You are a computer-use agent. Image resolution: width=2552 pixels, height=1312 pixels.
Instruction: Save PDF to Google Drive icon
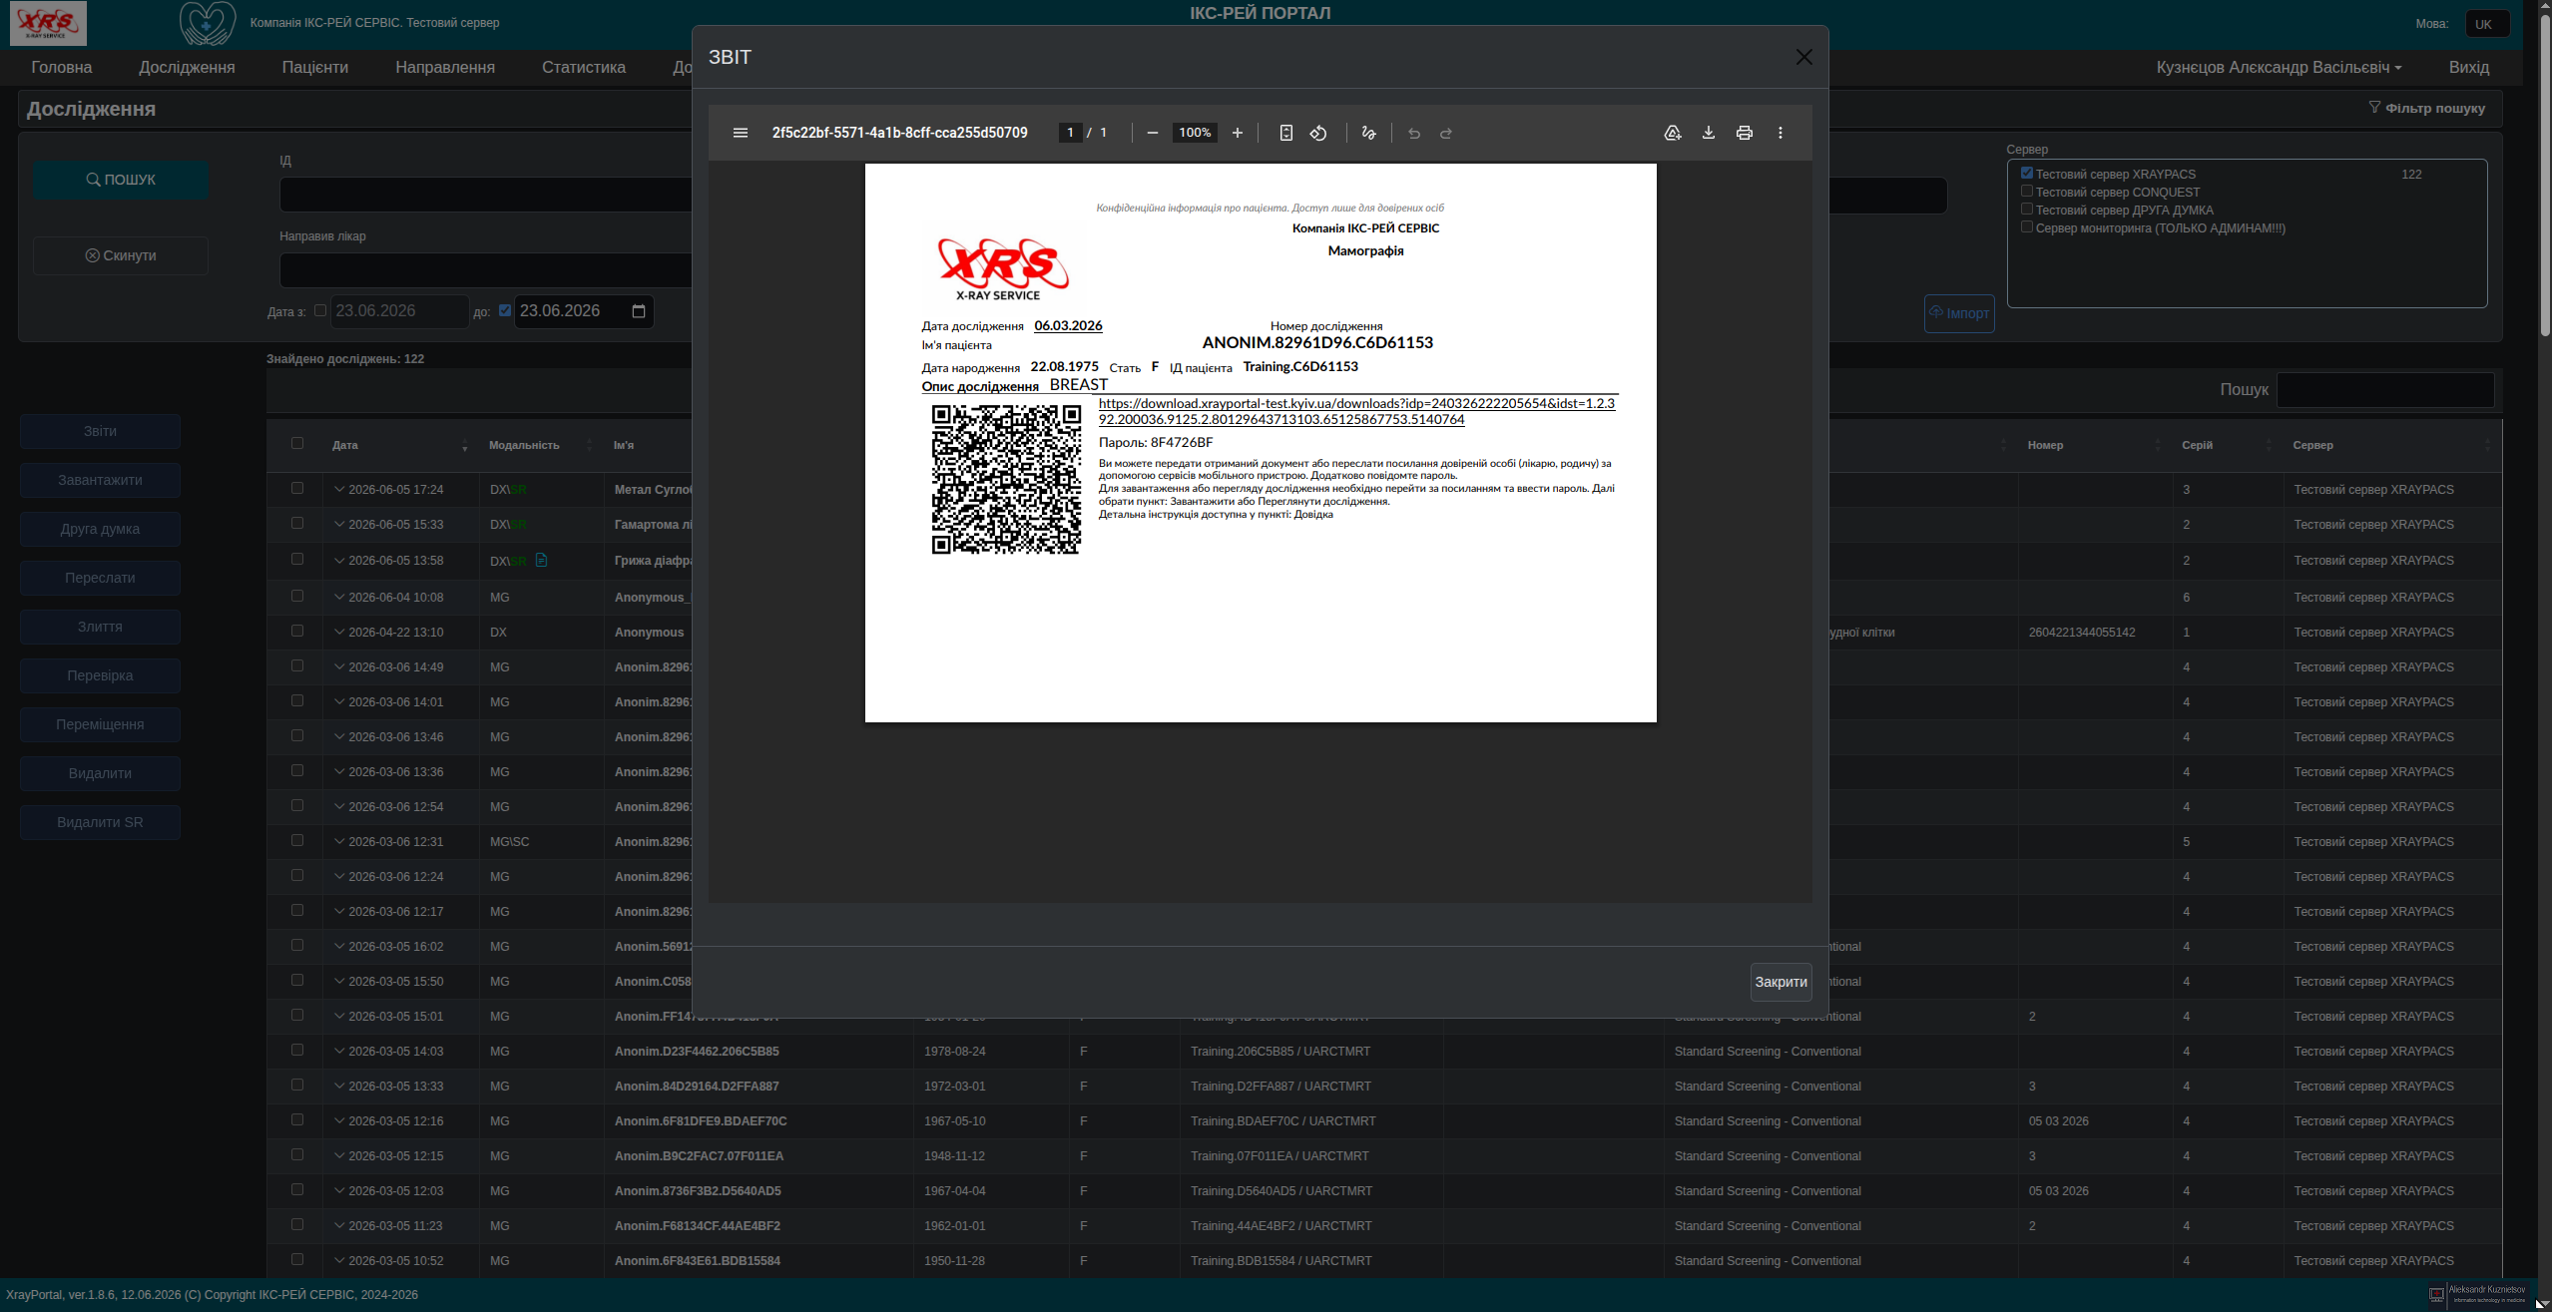point(1673,133)
